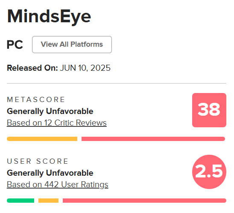Screen dimensions: 234x213
Task: Click the MindsEye game title
Action: pos(49,16)
